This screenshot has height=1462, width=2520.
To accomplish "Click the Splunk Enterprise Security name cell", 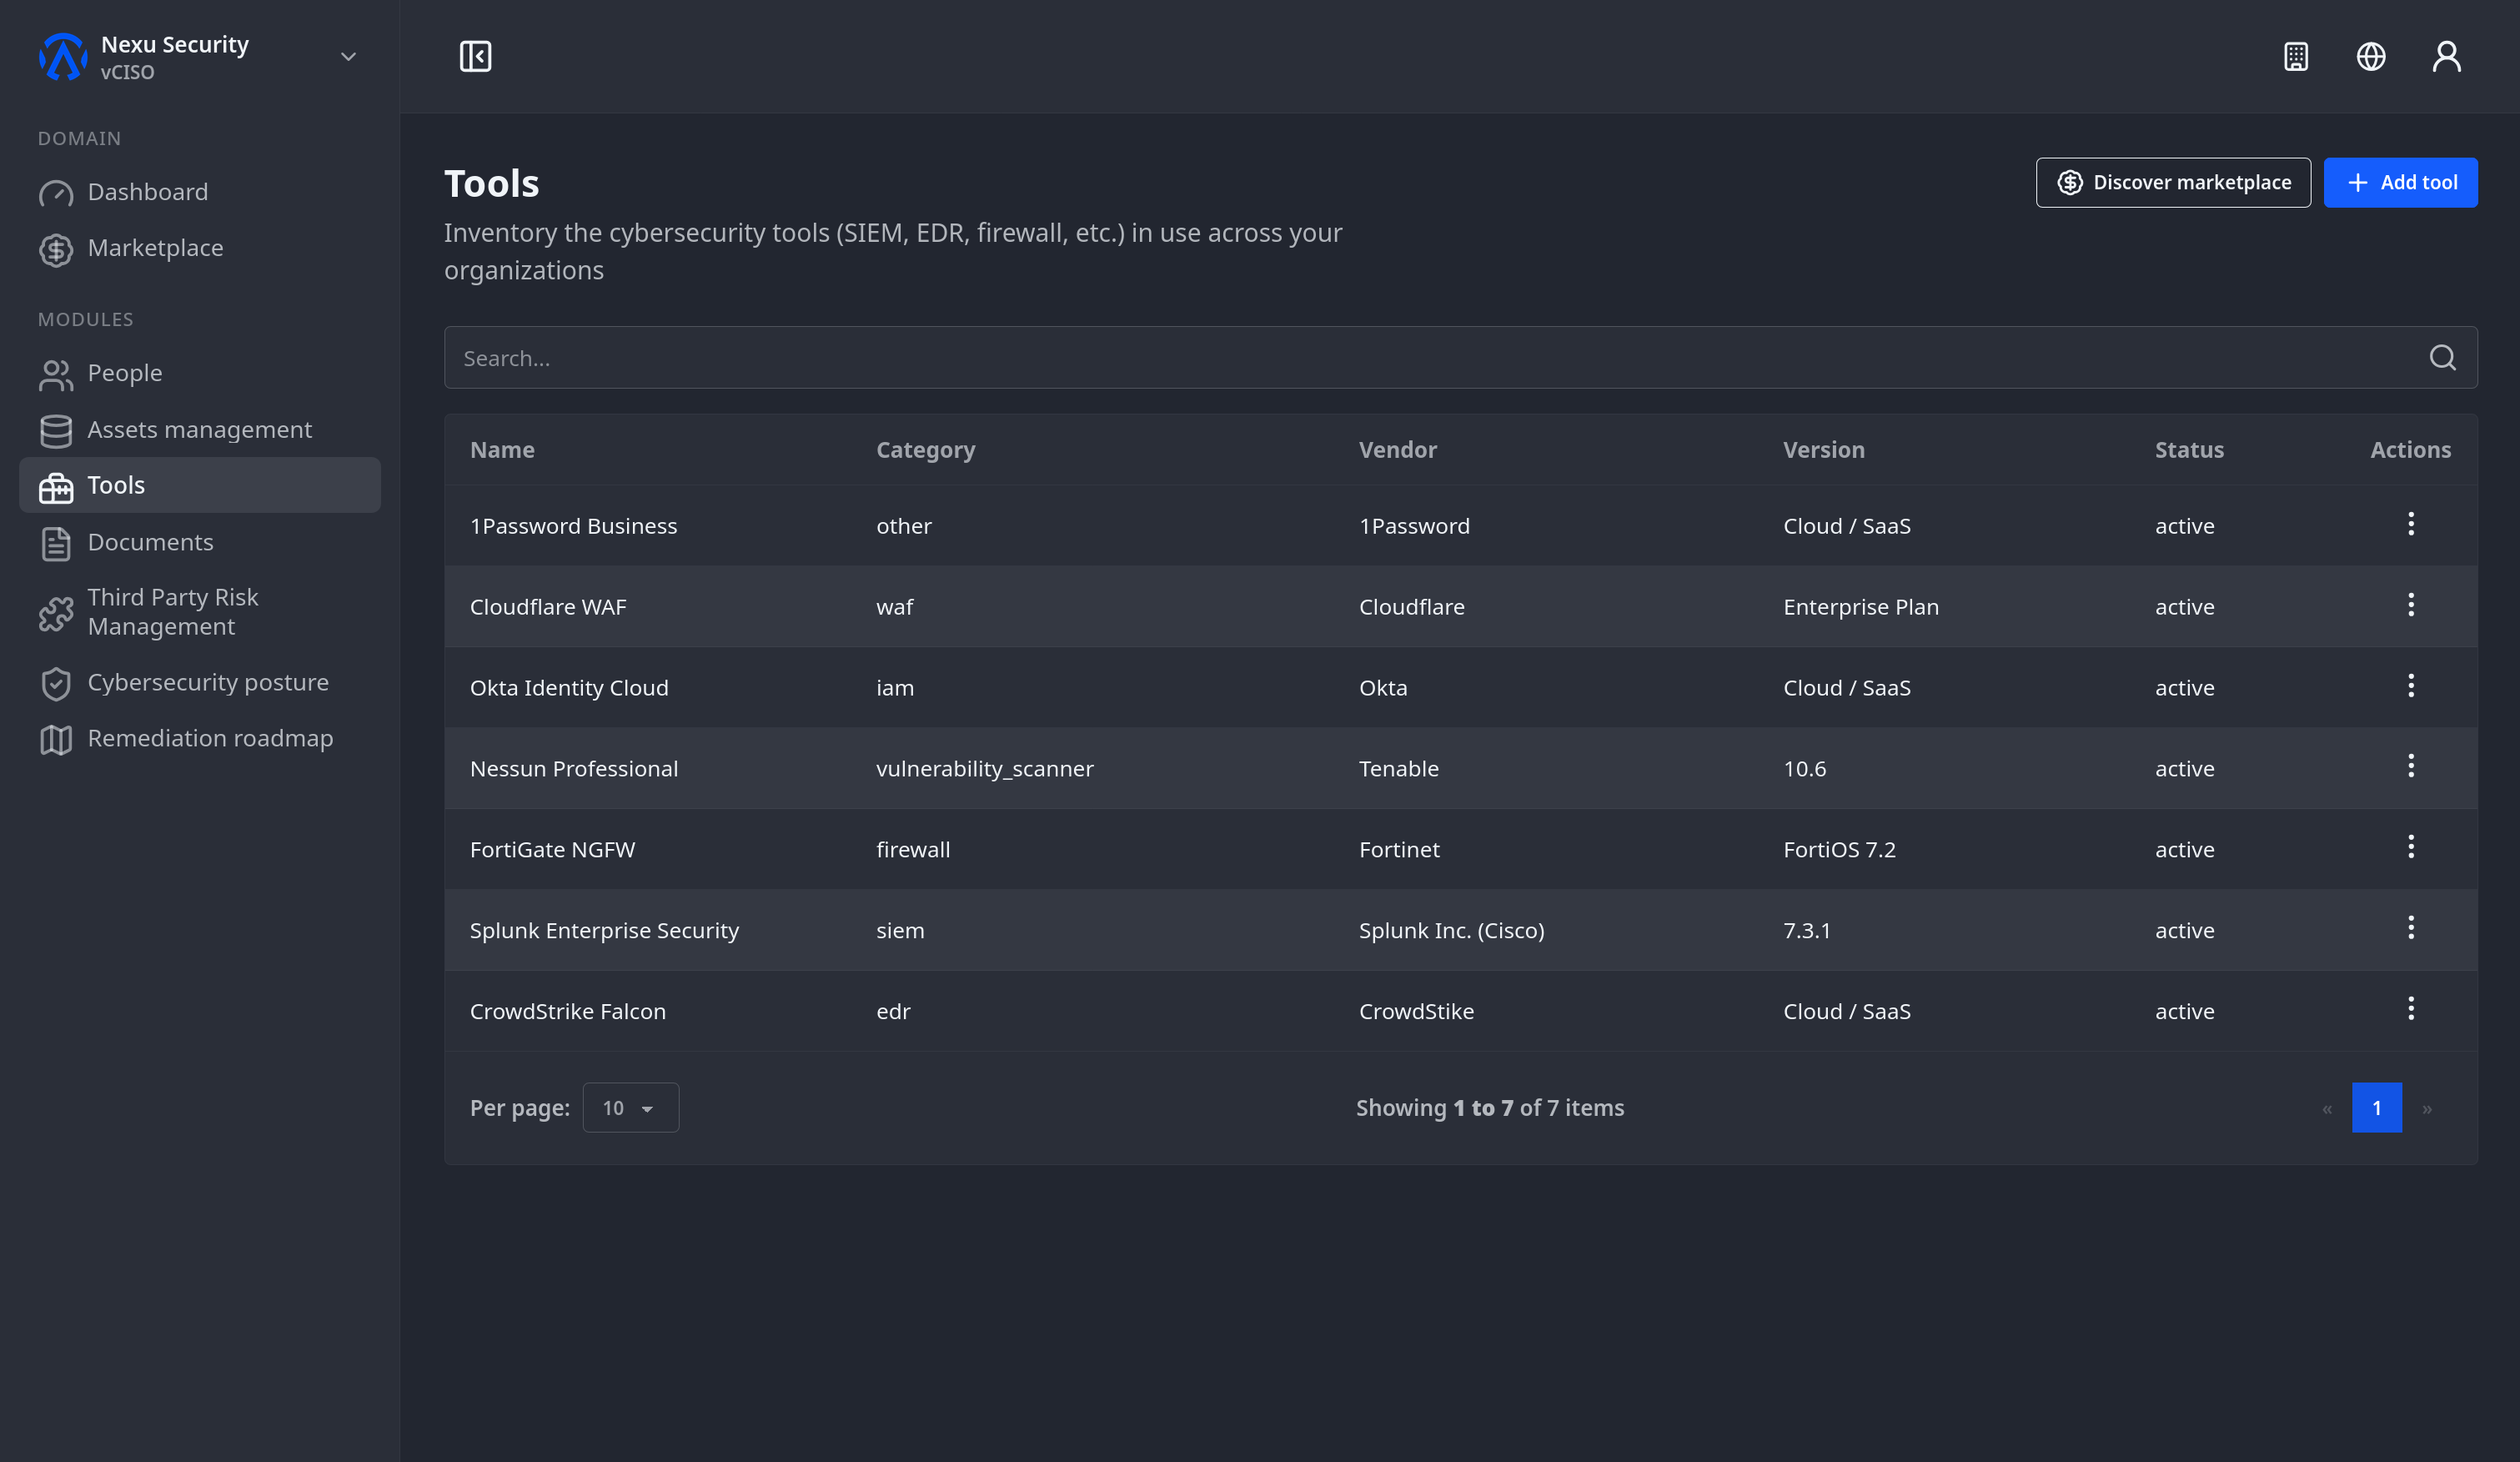I will [605, 931].
